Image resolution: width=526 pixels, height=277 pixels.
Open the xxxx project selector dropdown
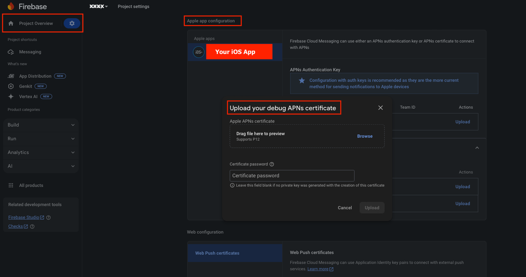coord(99,6)
